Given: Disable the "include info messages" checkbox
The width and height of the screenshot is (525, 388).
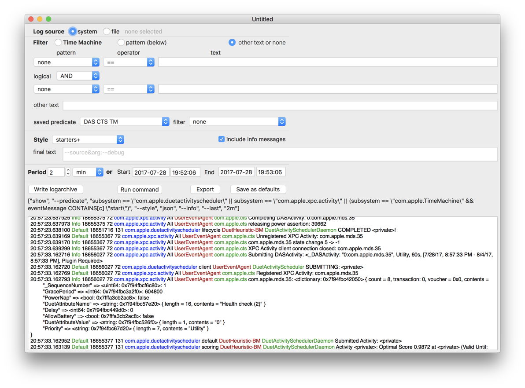Looking at the screenshot, I should pos(222,139).
